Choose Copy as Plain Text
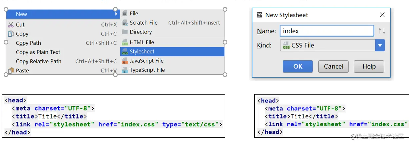409x145 pixels. [63, 52]
